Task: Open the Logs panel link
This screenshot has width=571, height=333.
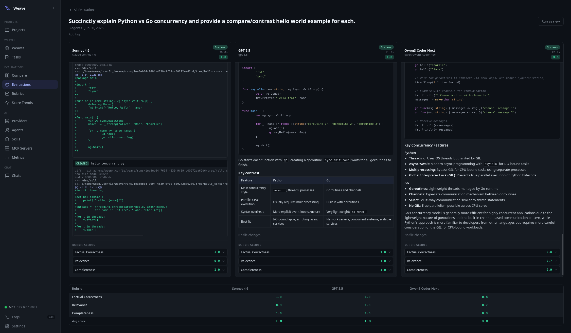Action: click(30, 317)
